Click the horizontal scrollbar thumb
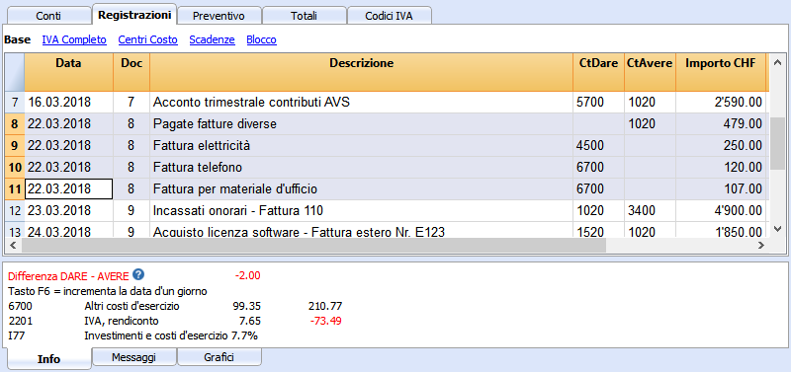This screenshot has width=791, height=372. click(312, 245)
